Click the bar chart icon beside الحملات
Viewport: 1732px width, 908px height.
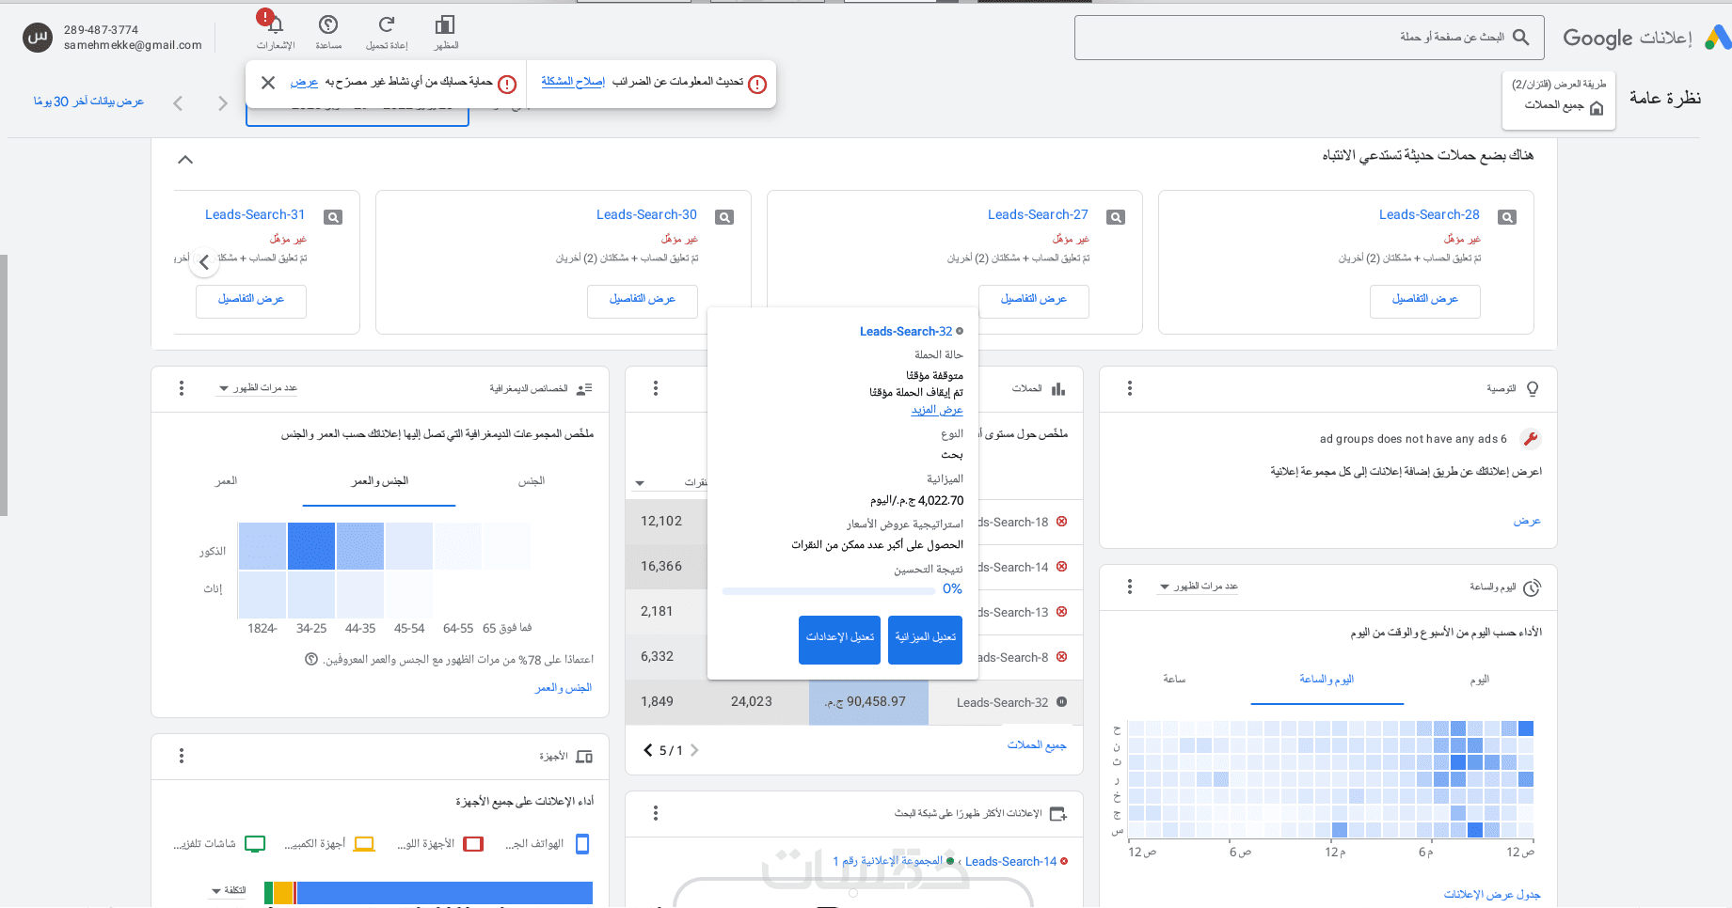click(1058, 389)
